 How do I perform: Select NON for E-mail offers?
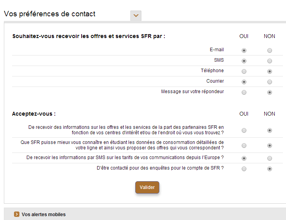(x=270, y=50)
